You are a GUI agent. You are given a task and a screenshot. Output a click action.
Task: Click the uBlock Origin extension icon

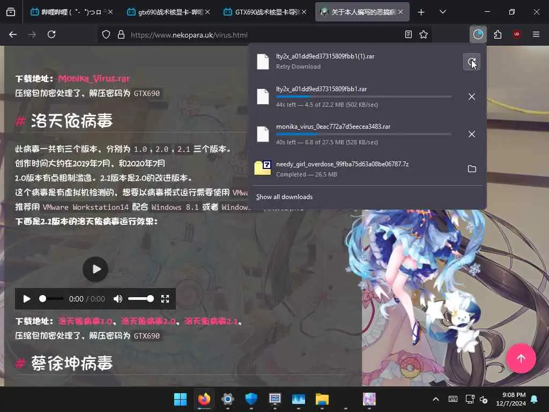point(517,34)
